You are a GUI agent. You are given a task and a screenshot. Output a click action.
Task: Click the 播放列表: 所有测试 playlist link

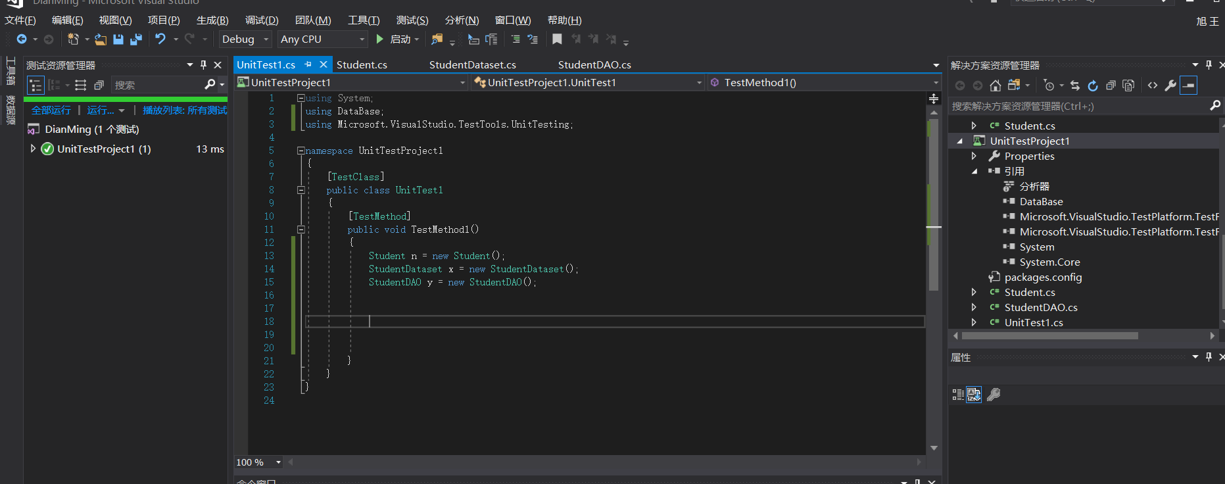click(185, 110)
